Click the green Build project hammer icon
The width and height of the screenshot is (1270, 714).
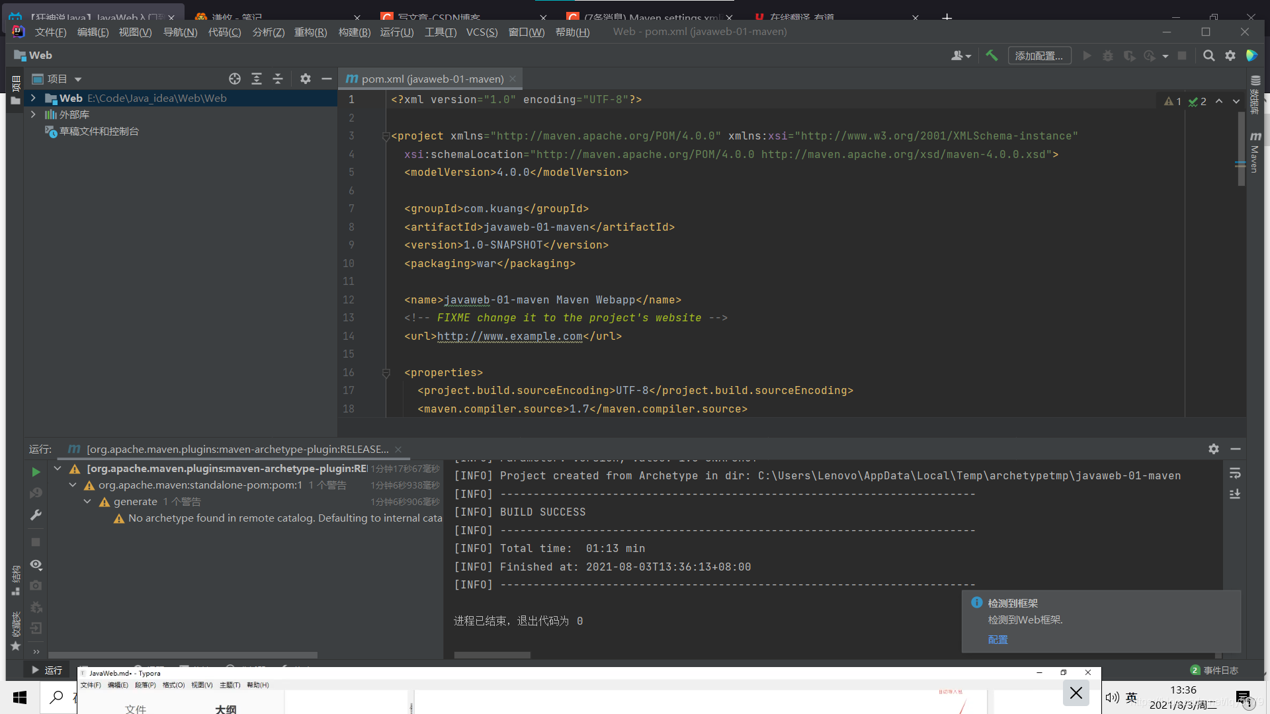[991, 56]
